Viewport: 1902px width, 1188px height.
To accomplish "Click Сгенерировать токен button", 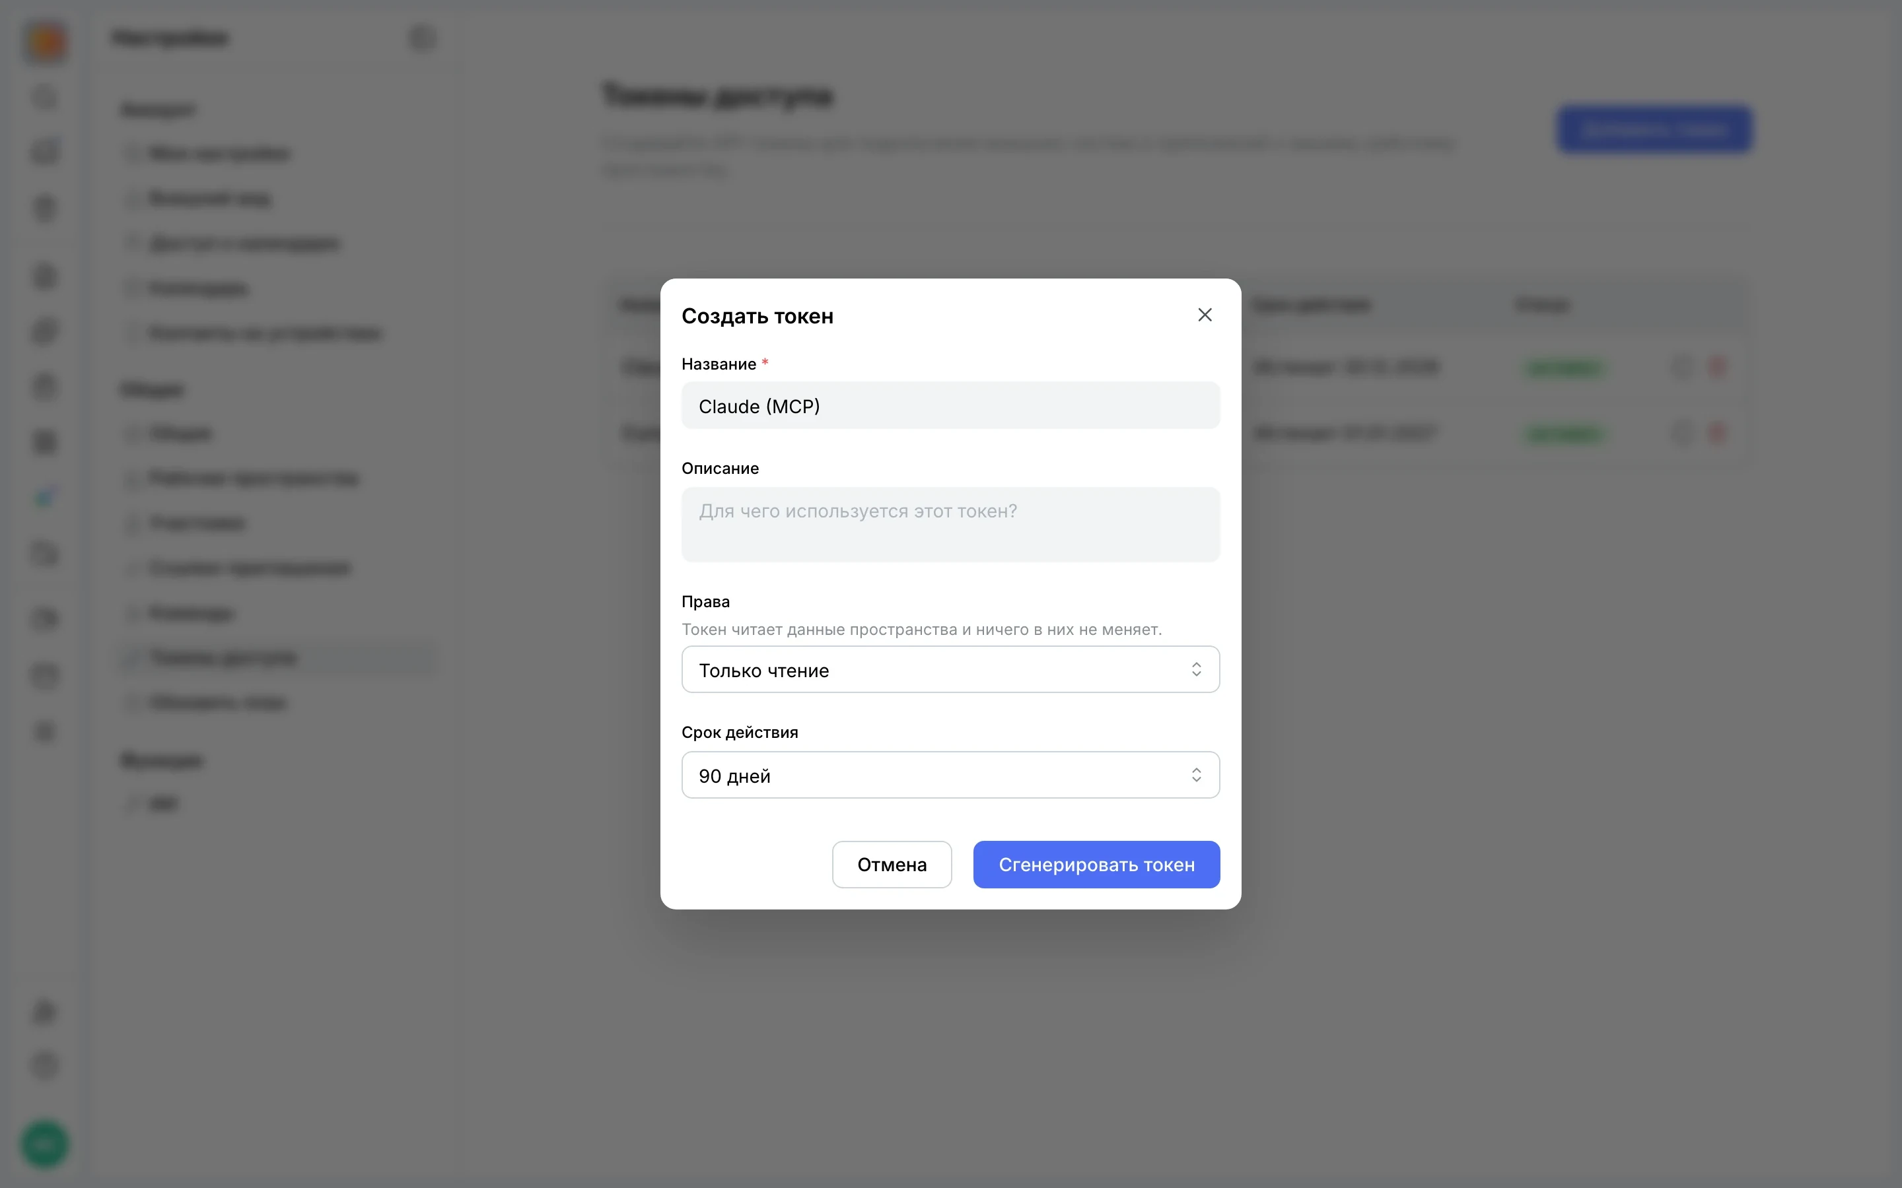I will tap(1096, 865).
